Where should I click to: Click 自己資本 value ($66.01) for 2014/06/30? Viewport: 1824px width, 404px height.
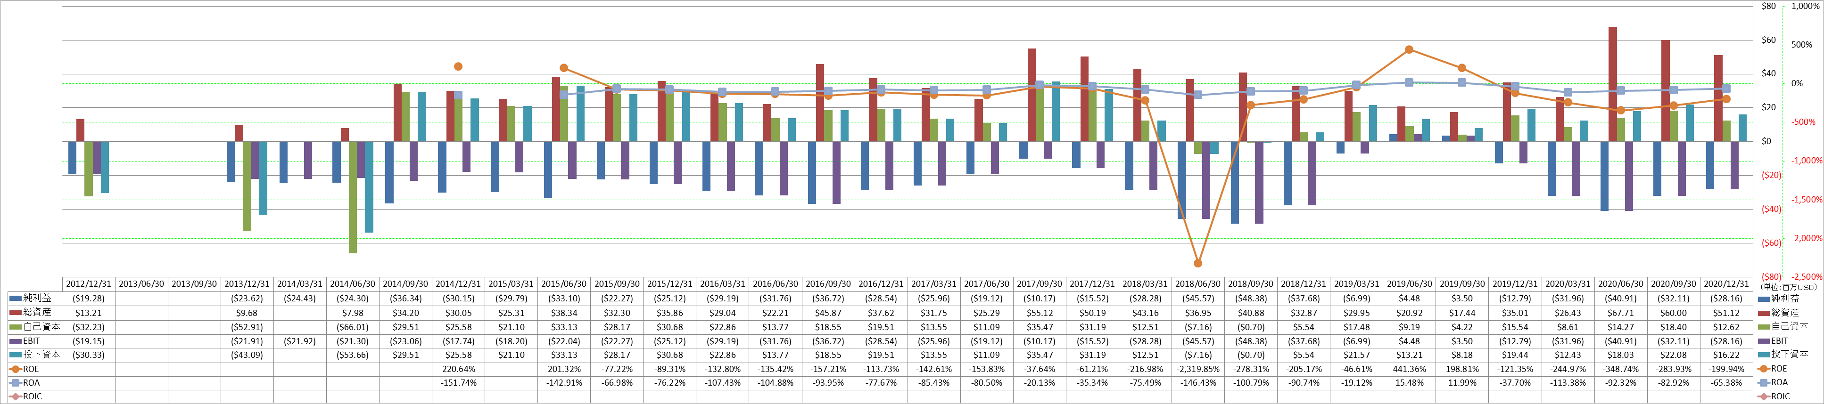click(353, 327)
